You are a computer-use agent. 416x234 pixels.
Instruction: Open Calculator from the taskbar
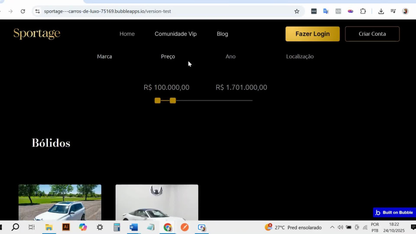coord(117,227)
